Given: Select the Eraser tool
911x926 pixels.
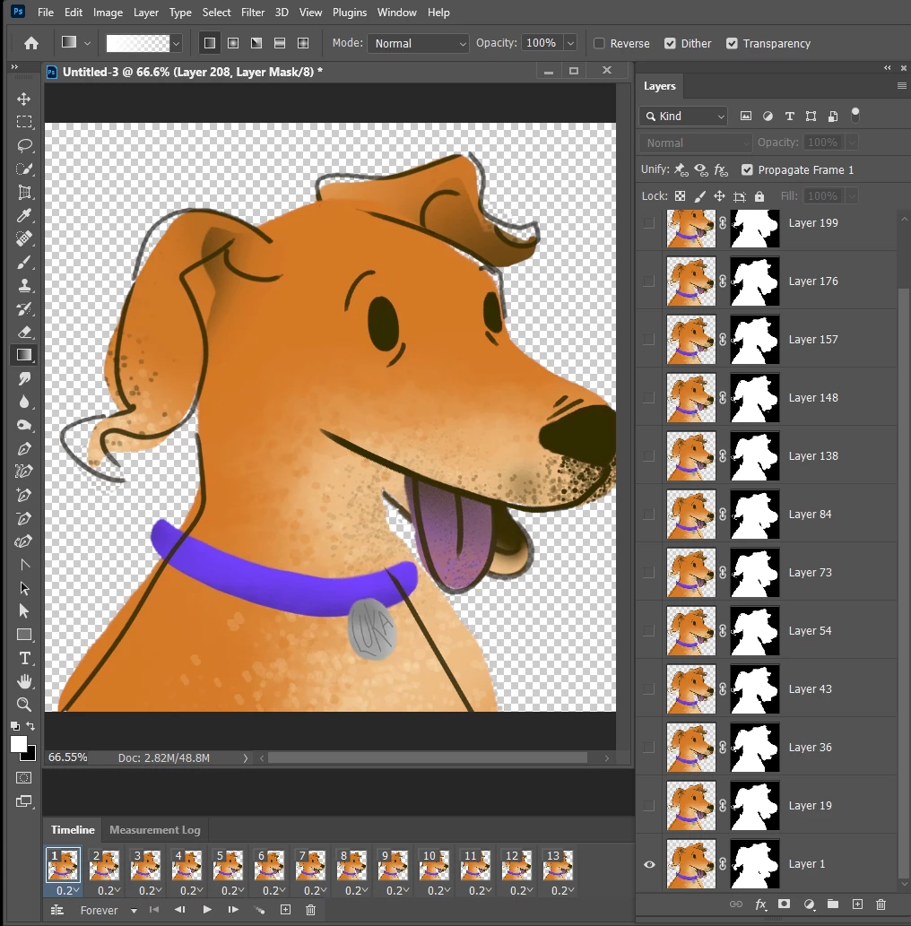Looking at the screenshot, I should (x=24, y=332).
